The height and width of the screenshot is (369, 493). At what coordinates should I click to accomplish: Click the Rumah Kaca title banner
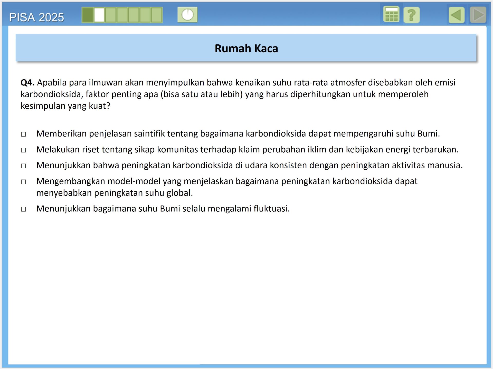click(x=246, y=48)
